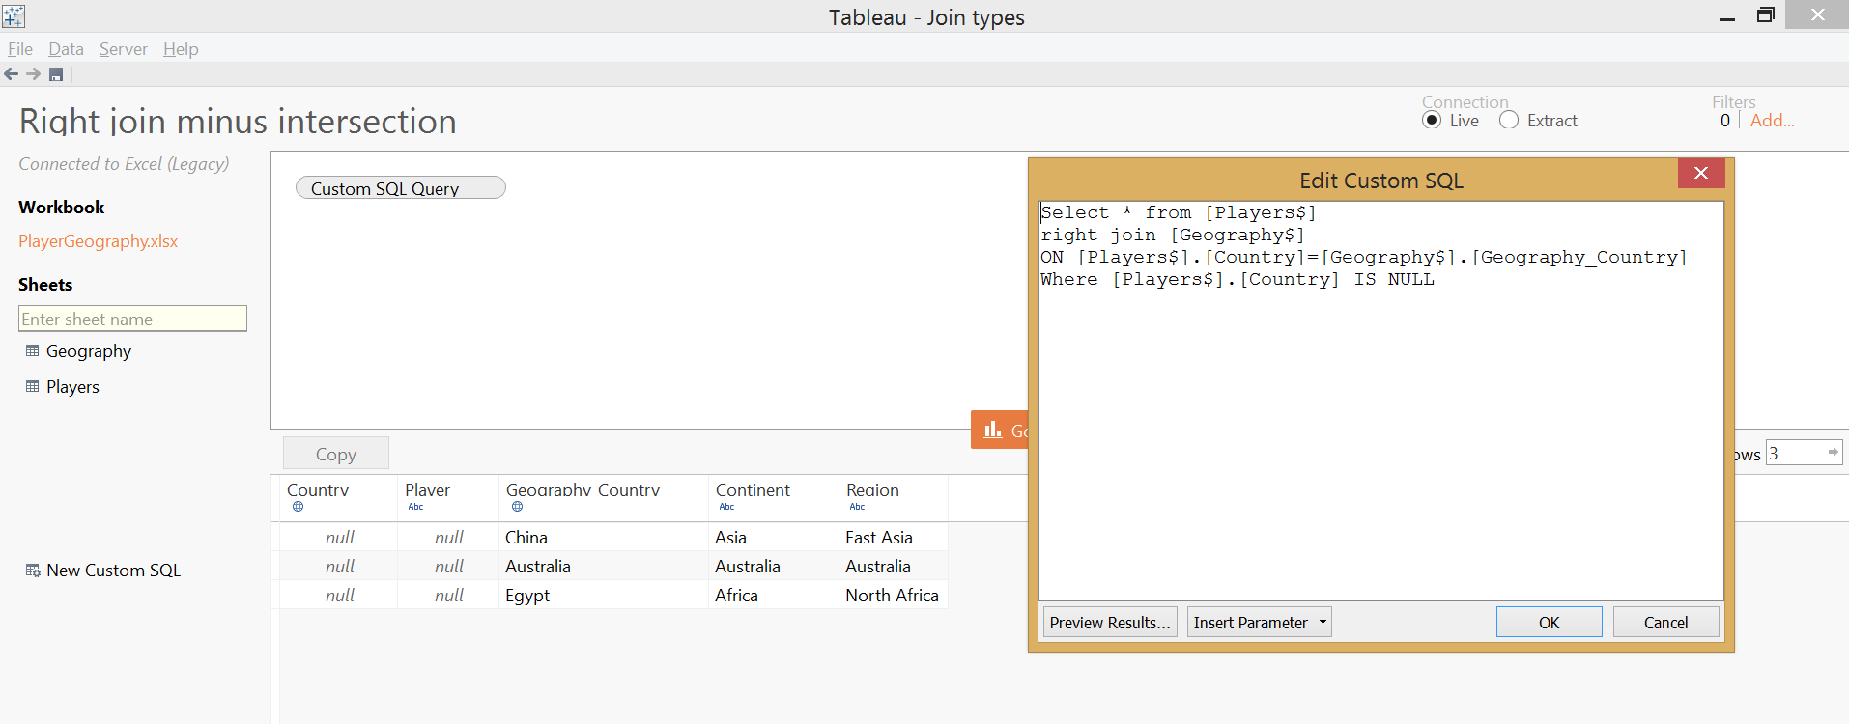This screenshot has height=724, width=1849.
Task: Select the Extract connection radio button
Action: coord(1509,121)
